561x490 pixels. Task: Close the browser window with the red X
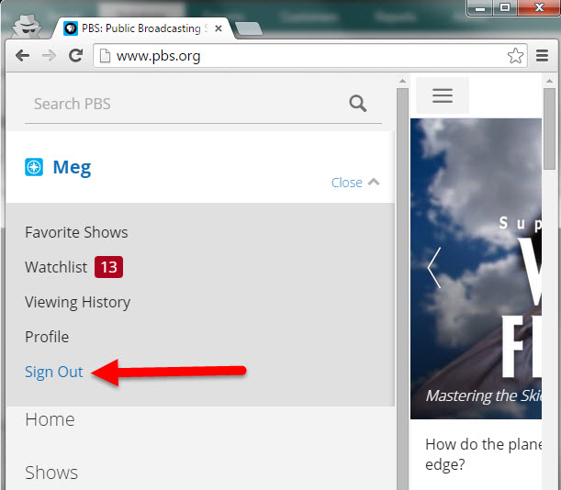539,7
